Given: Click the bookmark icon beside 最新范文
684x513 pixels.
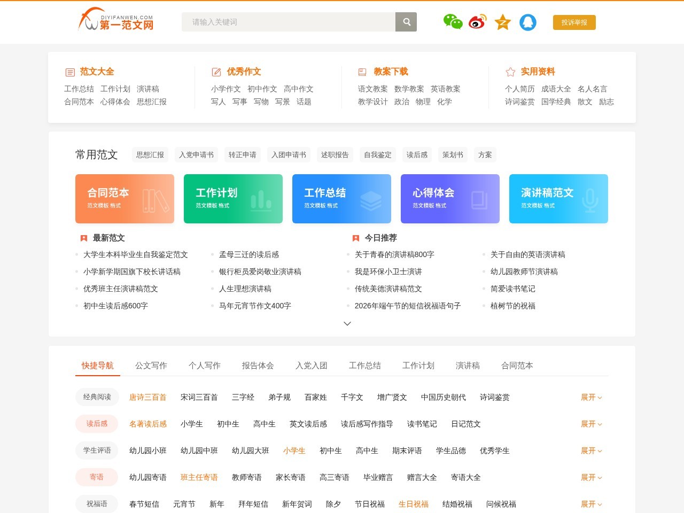Looking at the screenshot, I should (83, 238).
